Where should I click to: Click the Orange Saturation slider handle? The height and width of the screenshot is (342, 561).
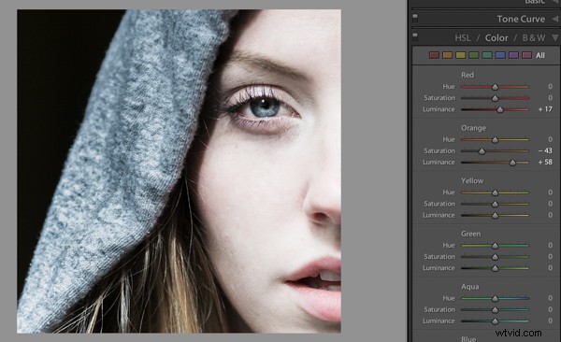coord(482,151)
